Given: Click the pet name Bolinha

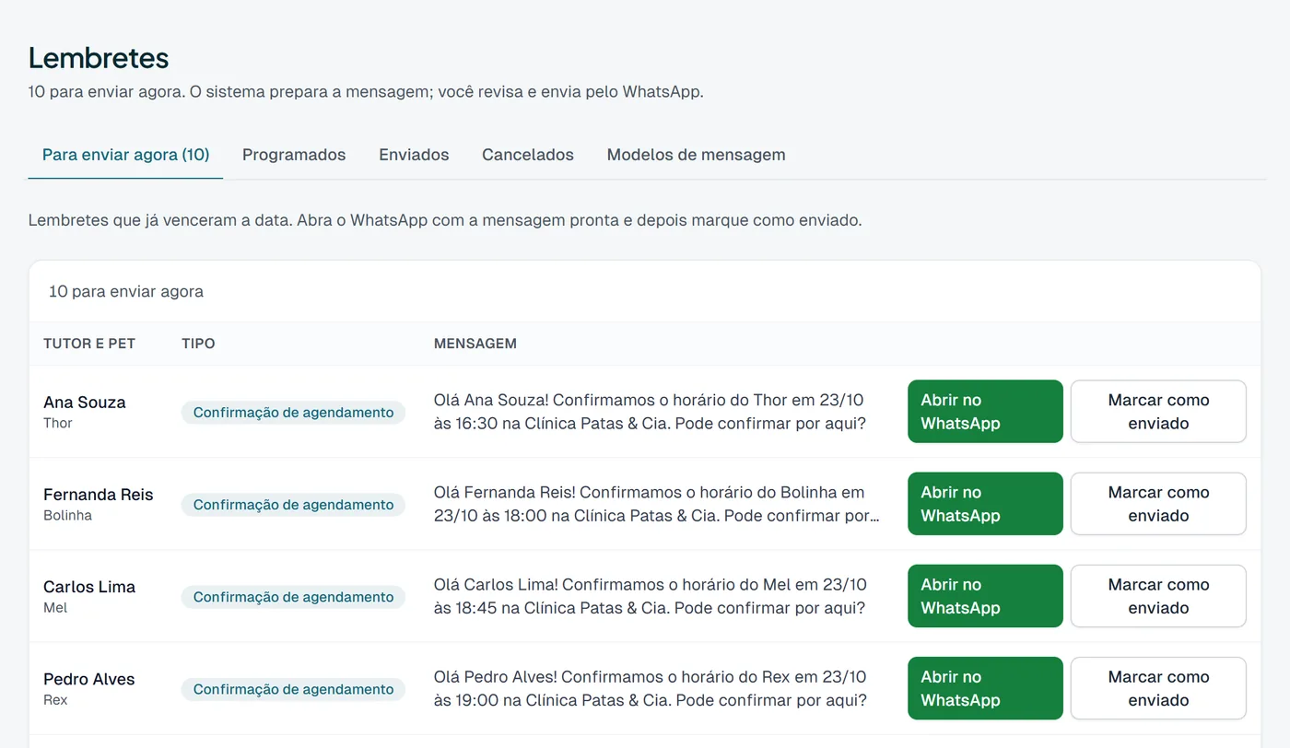Looking at the screenshot, I should point(68,516).
